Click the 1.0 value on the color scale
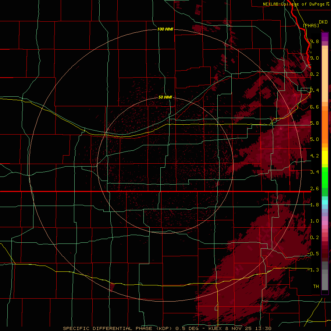331x331 pixels. pos(314,221)
